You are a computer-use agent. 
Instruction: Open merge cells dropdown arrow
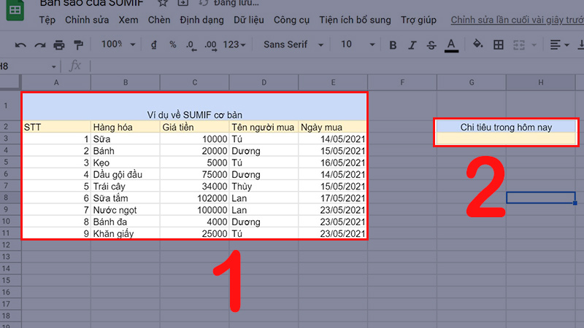534,45
